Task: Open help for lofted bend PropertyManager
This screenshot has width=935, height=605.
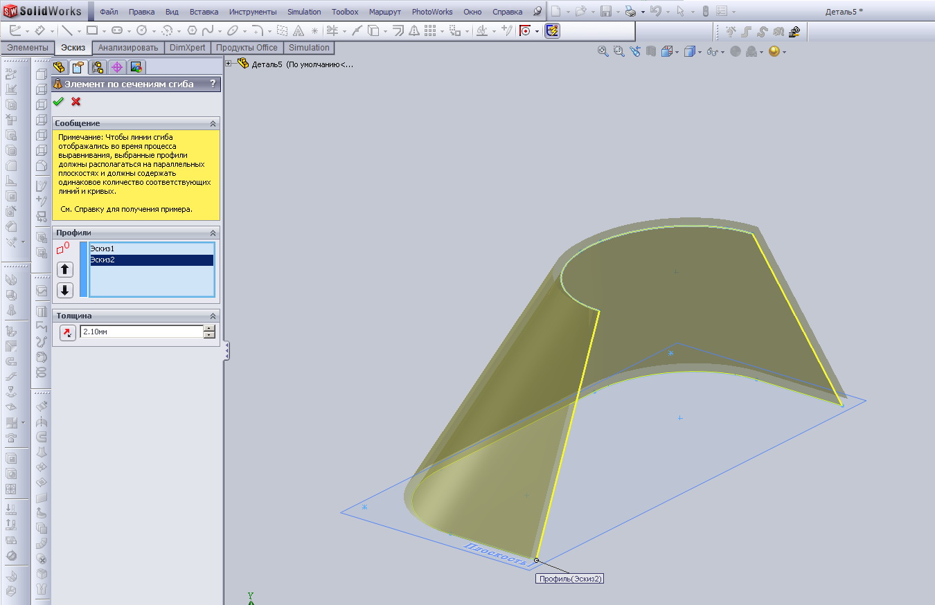Action: [x=213, y=84]
